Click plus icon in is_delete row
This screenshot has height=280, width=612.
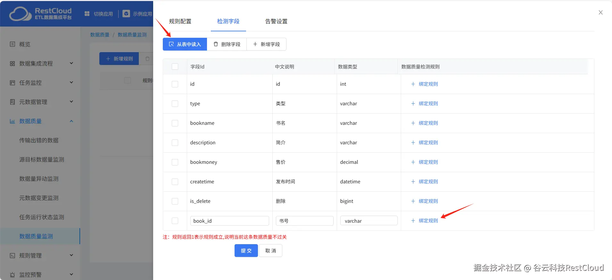pyautogui.click(x=413, y=201)
